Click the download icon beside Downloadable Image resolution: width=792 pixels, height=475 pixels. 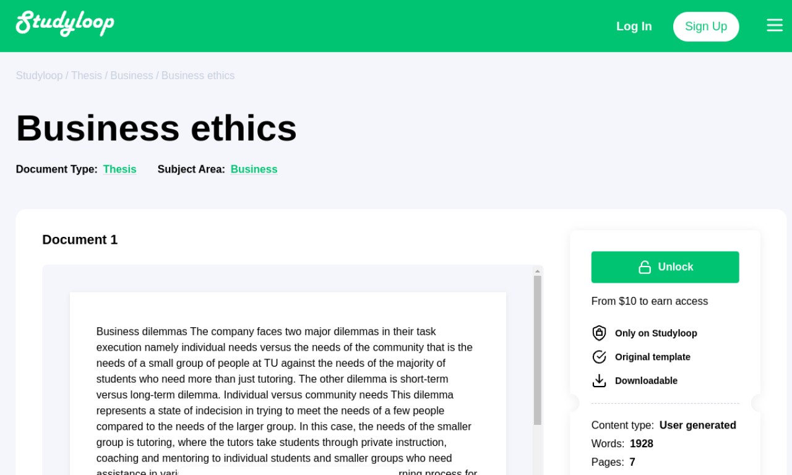coord(599,380)
